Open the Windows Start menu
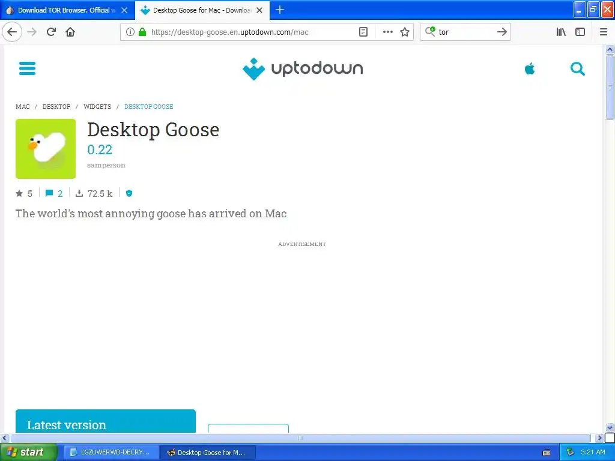The width and height of the screenshot is (615, 461). click(29, 452)
